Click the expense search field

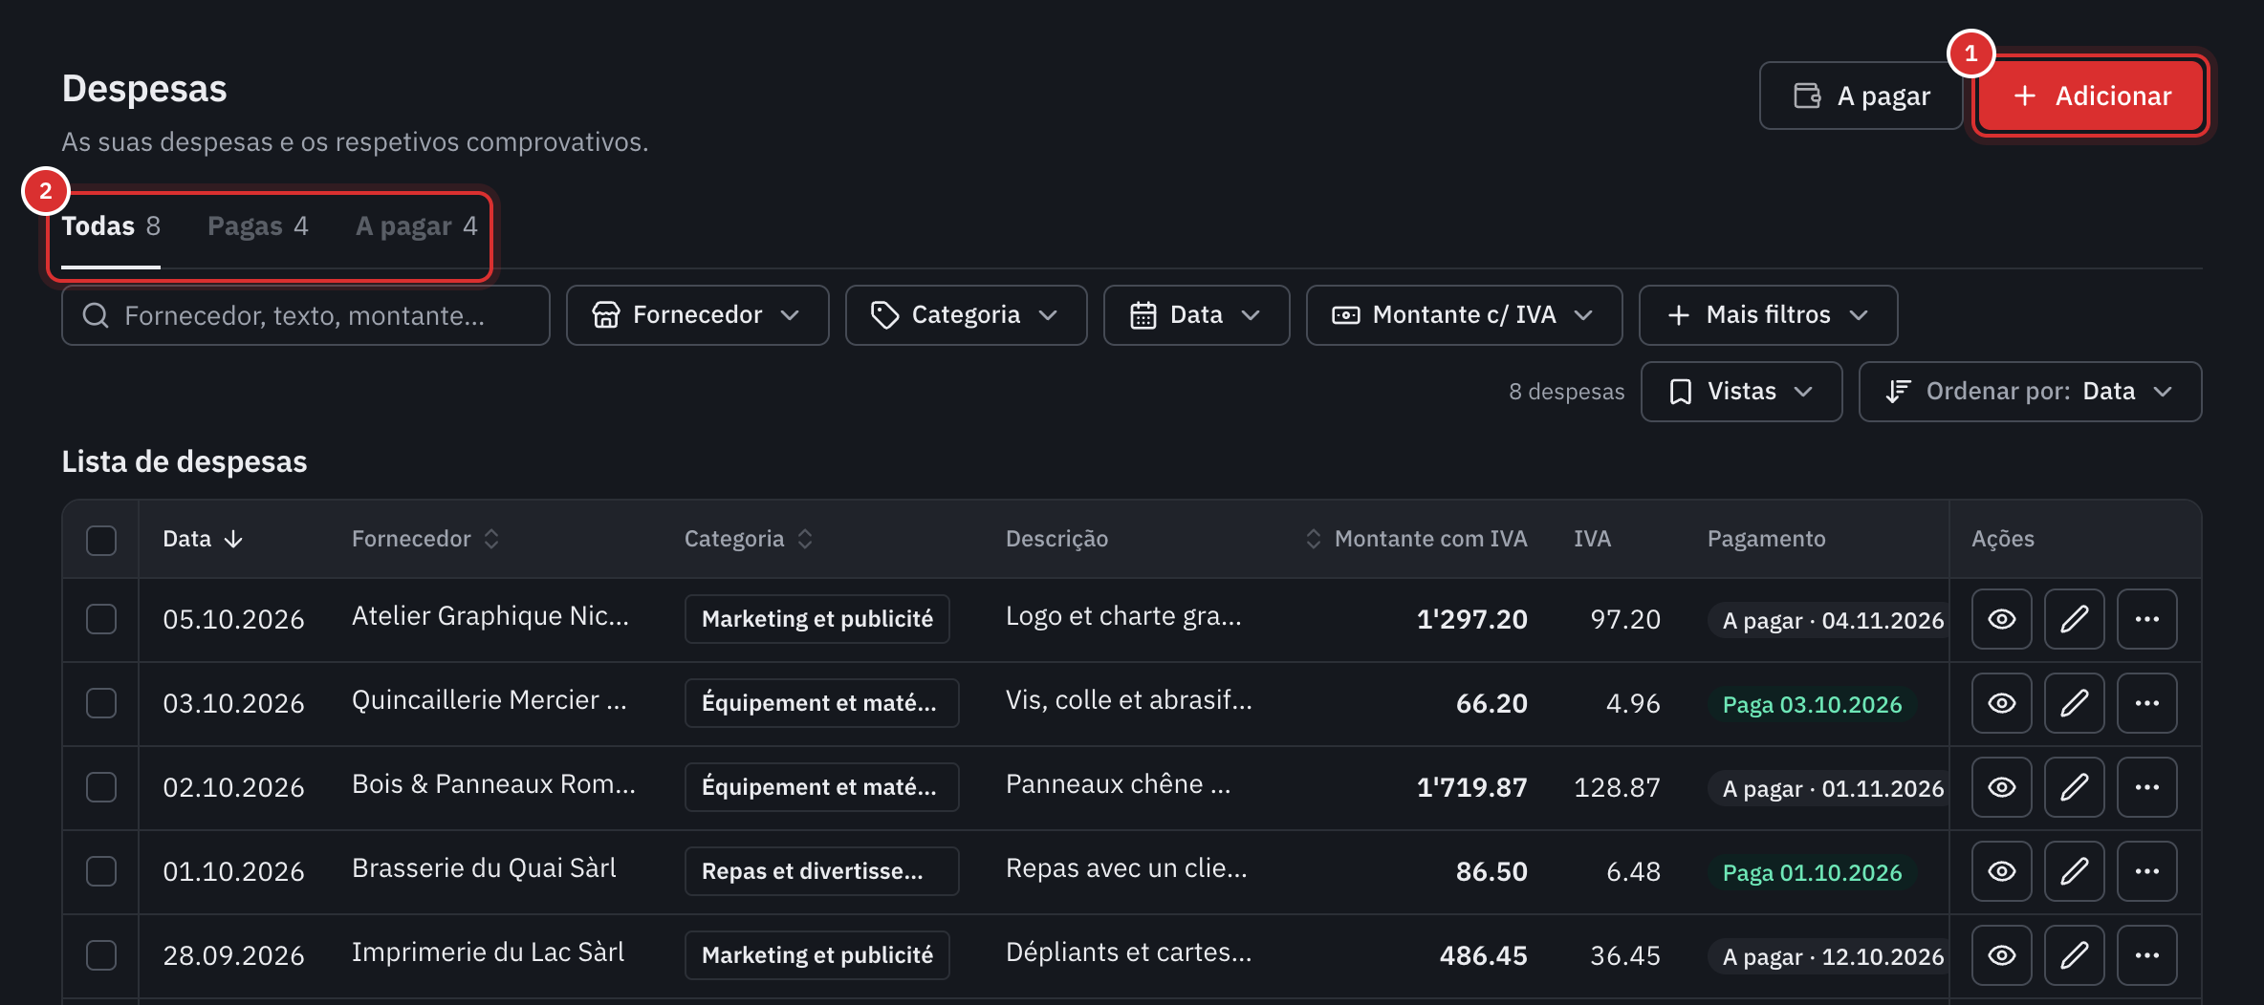[x=306, y=315]
